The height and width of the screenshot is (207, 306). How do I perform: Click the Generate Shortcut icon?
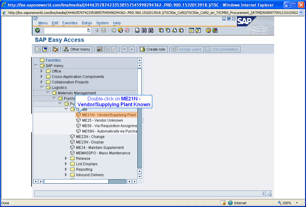198,30
